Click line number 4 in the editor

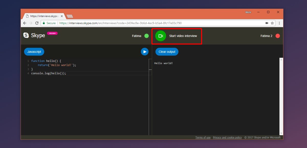(x=28, y=73)
